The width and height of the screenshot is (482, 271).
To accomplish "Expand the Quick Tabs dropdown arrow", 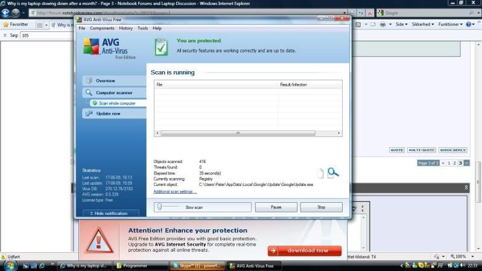I will coord(46,25).
